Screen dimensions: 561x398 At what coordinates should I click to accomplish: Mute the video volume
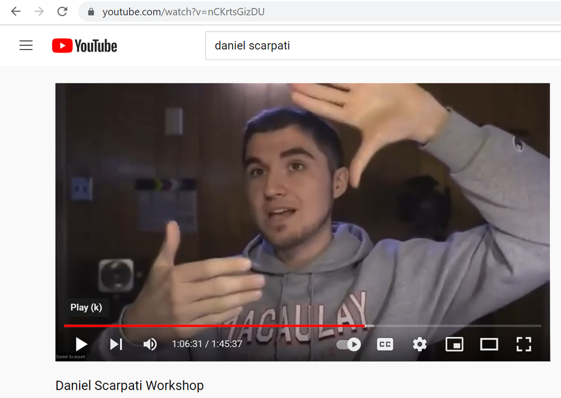click(150, 344)
